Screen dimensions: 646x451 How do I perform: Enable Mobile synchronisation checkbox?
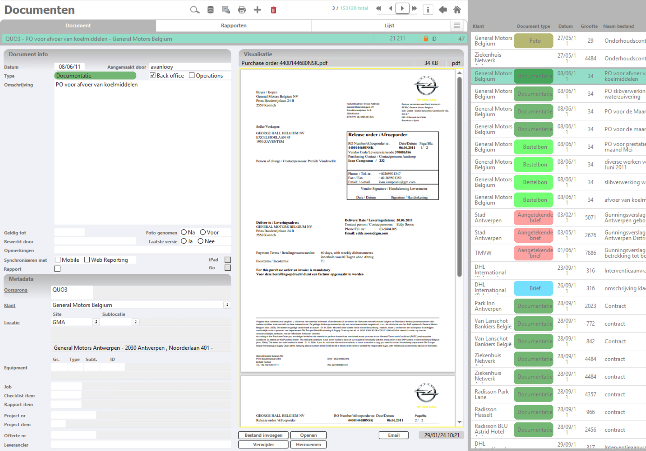coord(58,260)
